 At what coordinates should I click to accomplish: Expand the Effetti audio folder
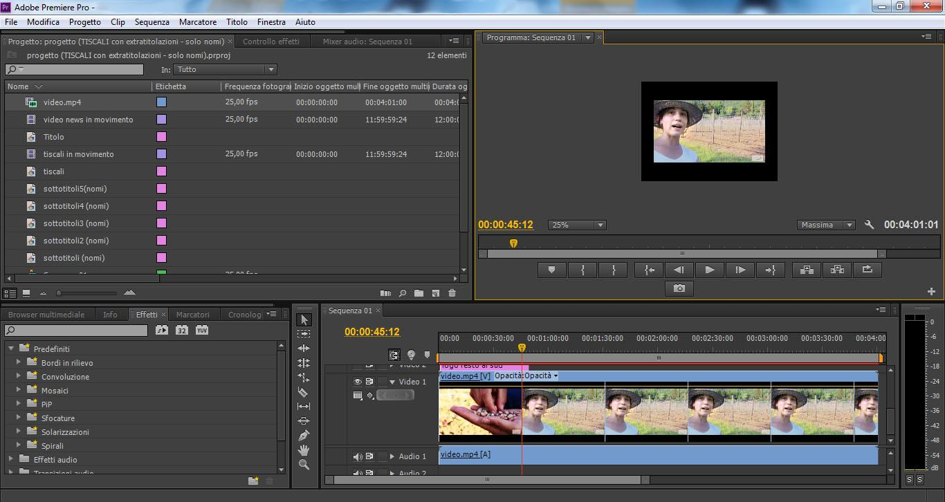pyautogui.click(x=11, y=459)
